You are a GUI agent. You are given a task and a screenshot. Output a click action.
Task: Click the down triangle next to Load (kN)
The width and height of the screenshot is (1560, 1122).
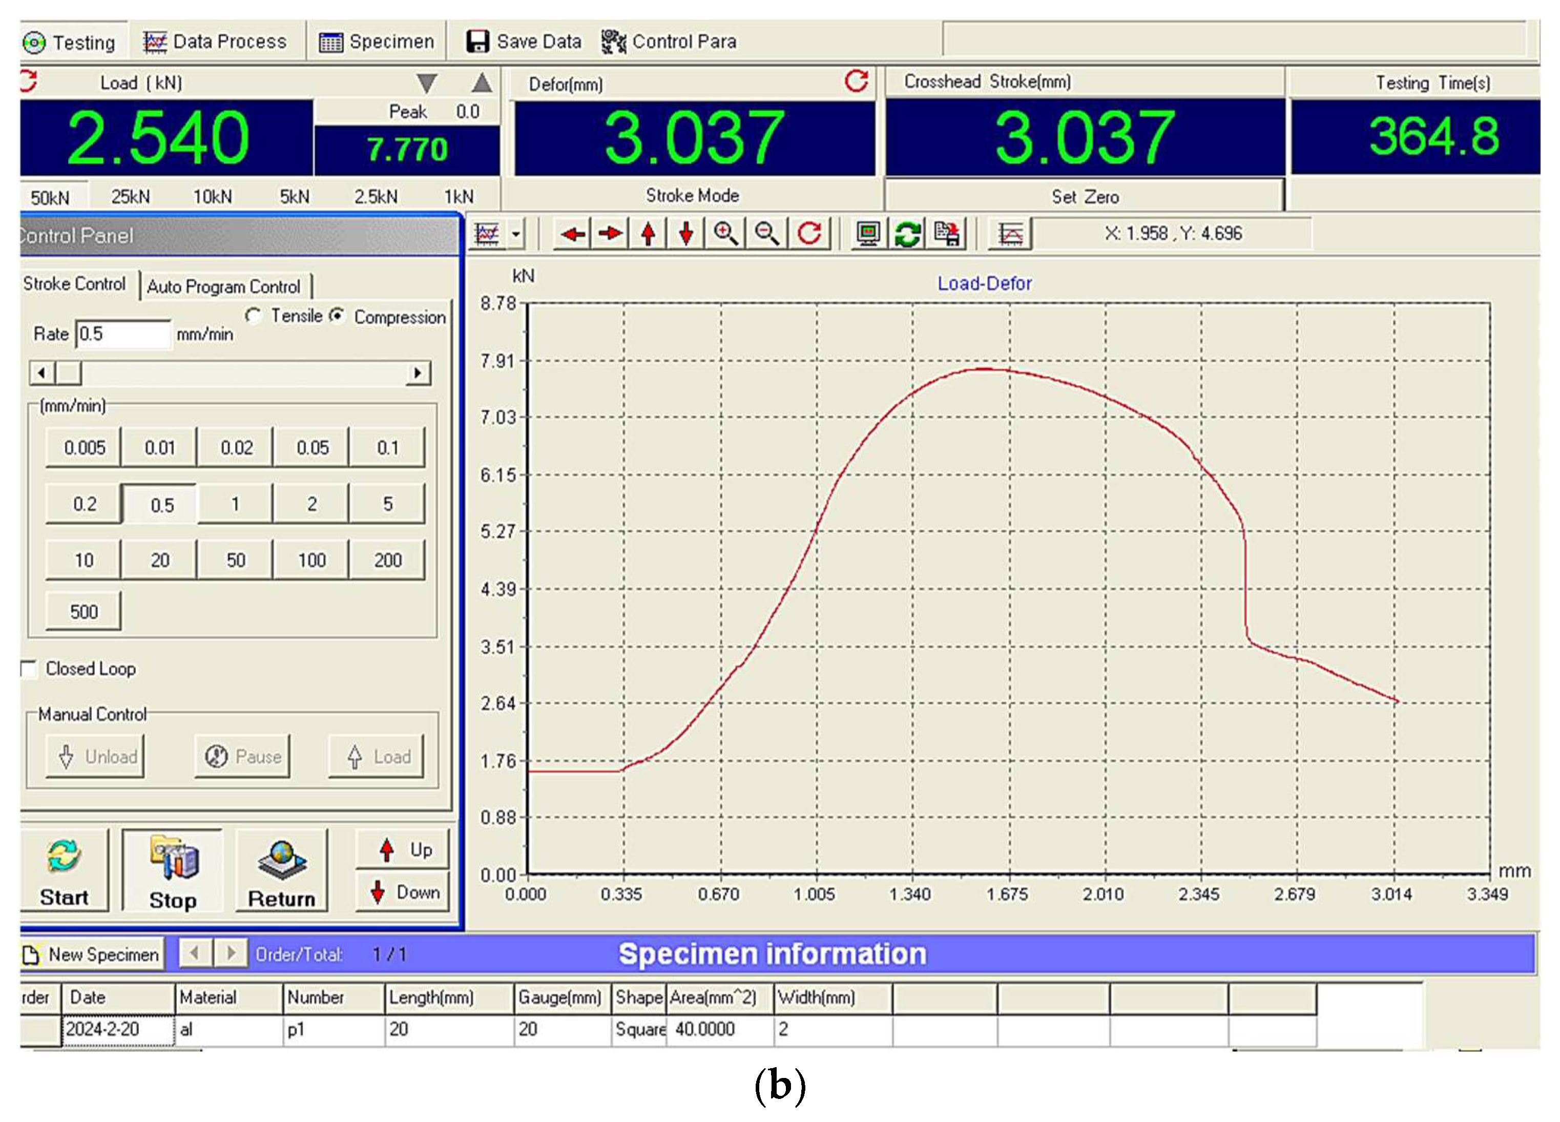[x=426, y=83]
